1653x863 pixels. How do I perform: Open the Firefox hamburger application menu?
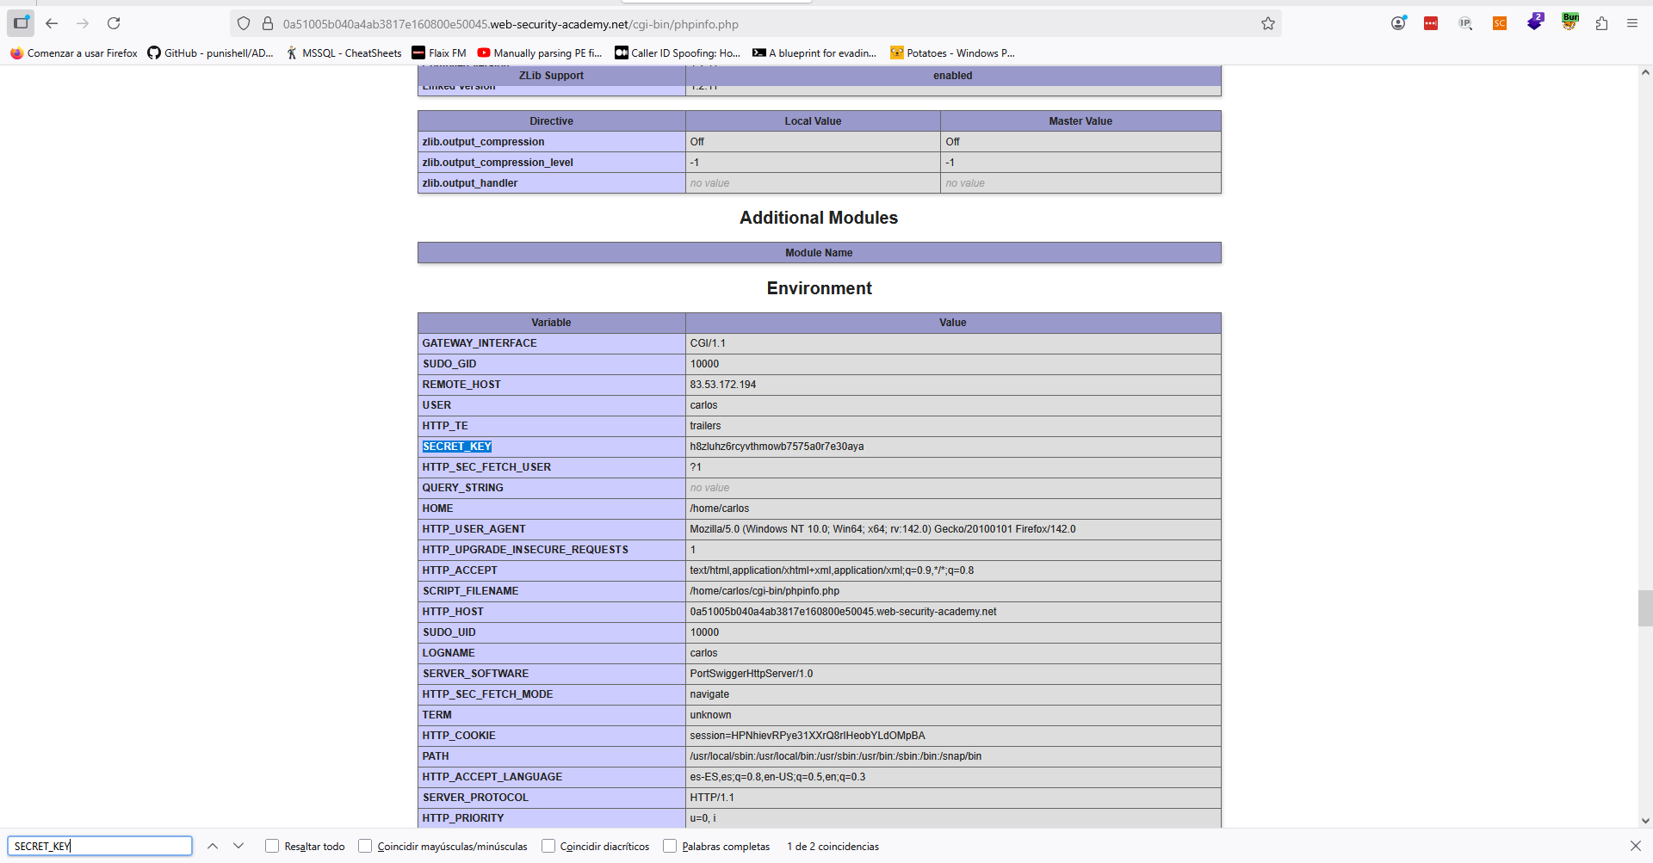[x=1631, y=24]
